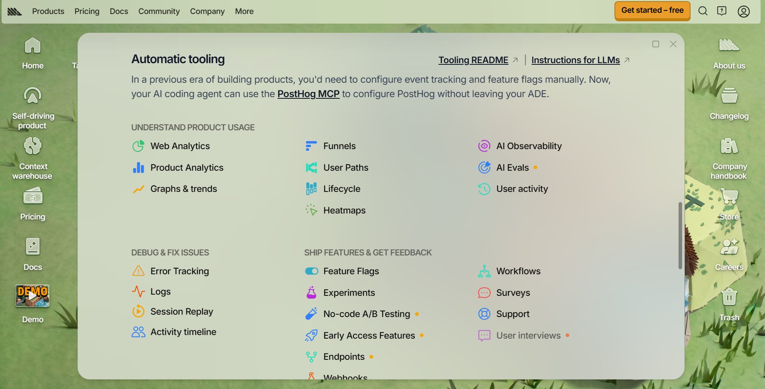Image resolution: width=765 pixels, height=389 pixels.
Task: Open Experiments product link
Action: (x=340, y=293)
